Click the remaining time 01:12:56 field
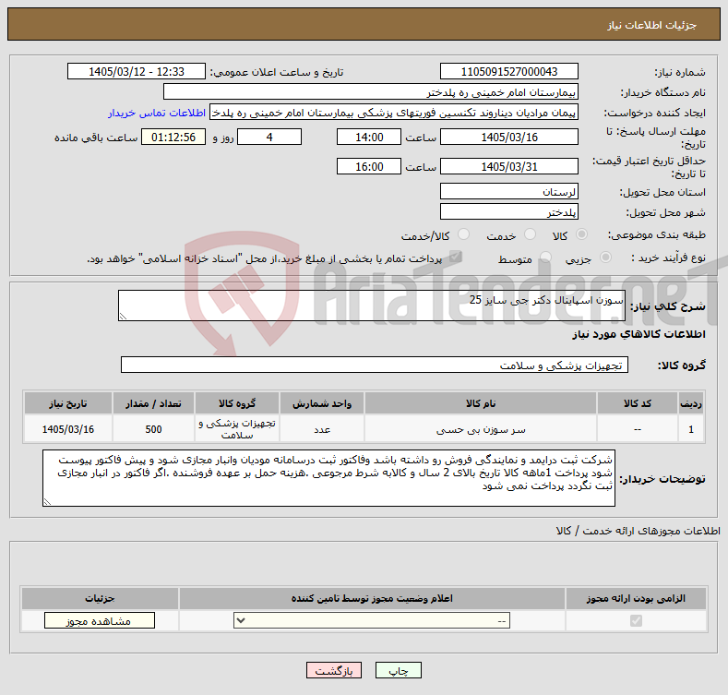This screenshot has width=728, height=695. pos(173,137)
